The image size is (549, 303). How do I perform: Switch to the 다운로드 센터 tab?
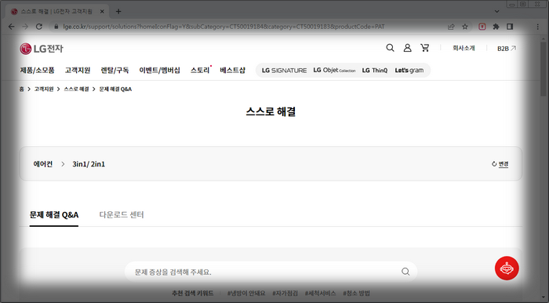tap(122, 215)
